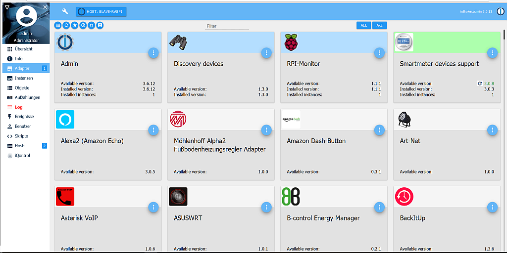Screen dimensions: 507x253
Task: Open the three-dot menu on Admin card
Action: click(153, 53)
